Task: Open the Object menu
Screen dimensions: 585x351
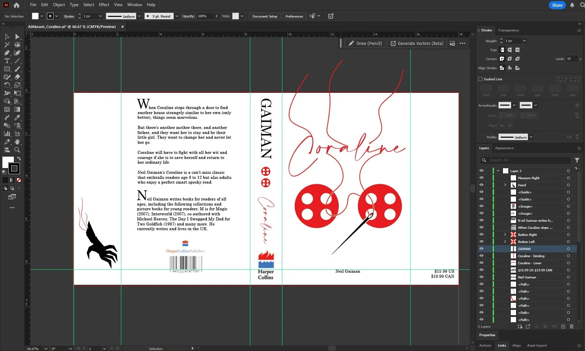Action: [59, 5]
